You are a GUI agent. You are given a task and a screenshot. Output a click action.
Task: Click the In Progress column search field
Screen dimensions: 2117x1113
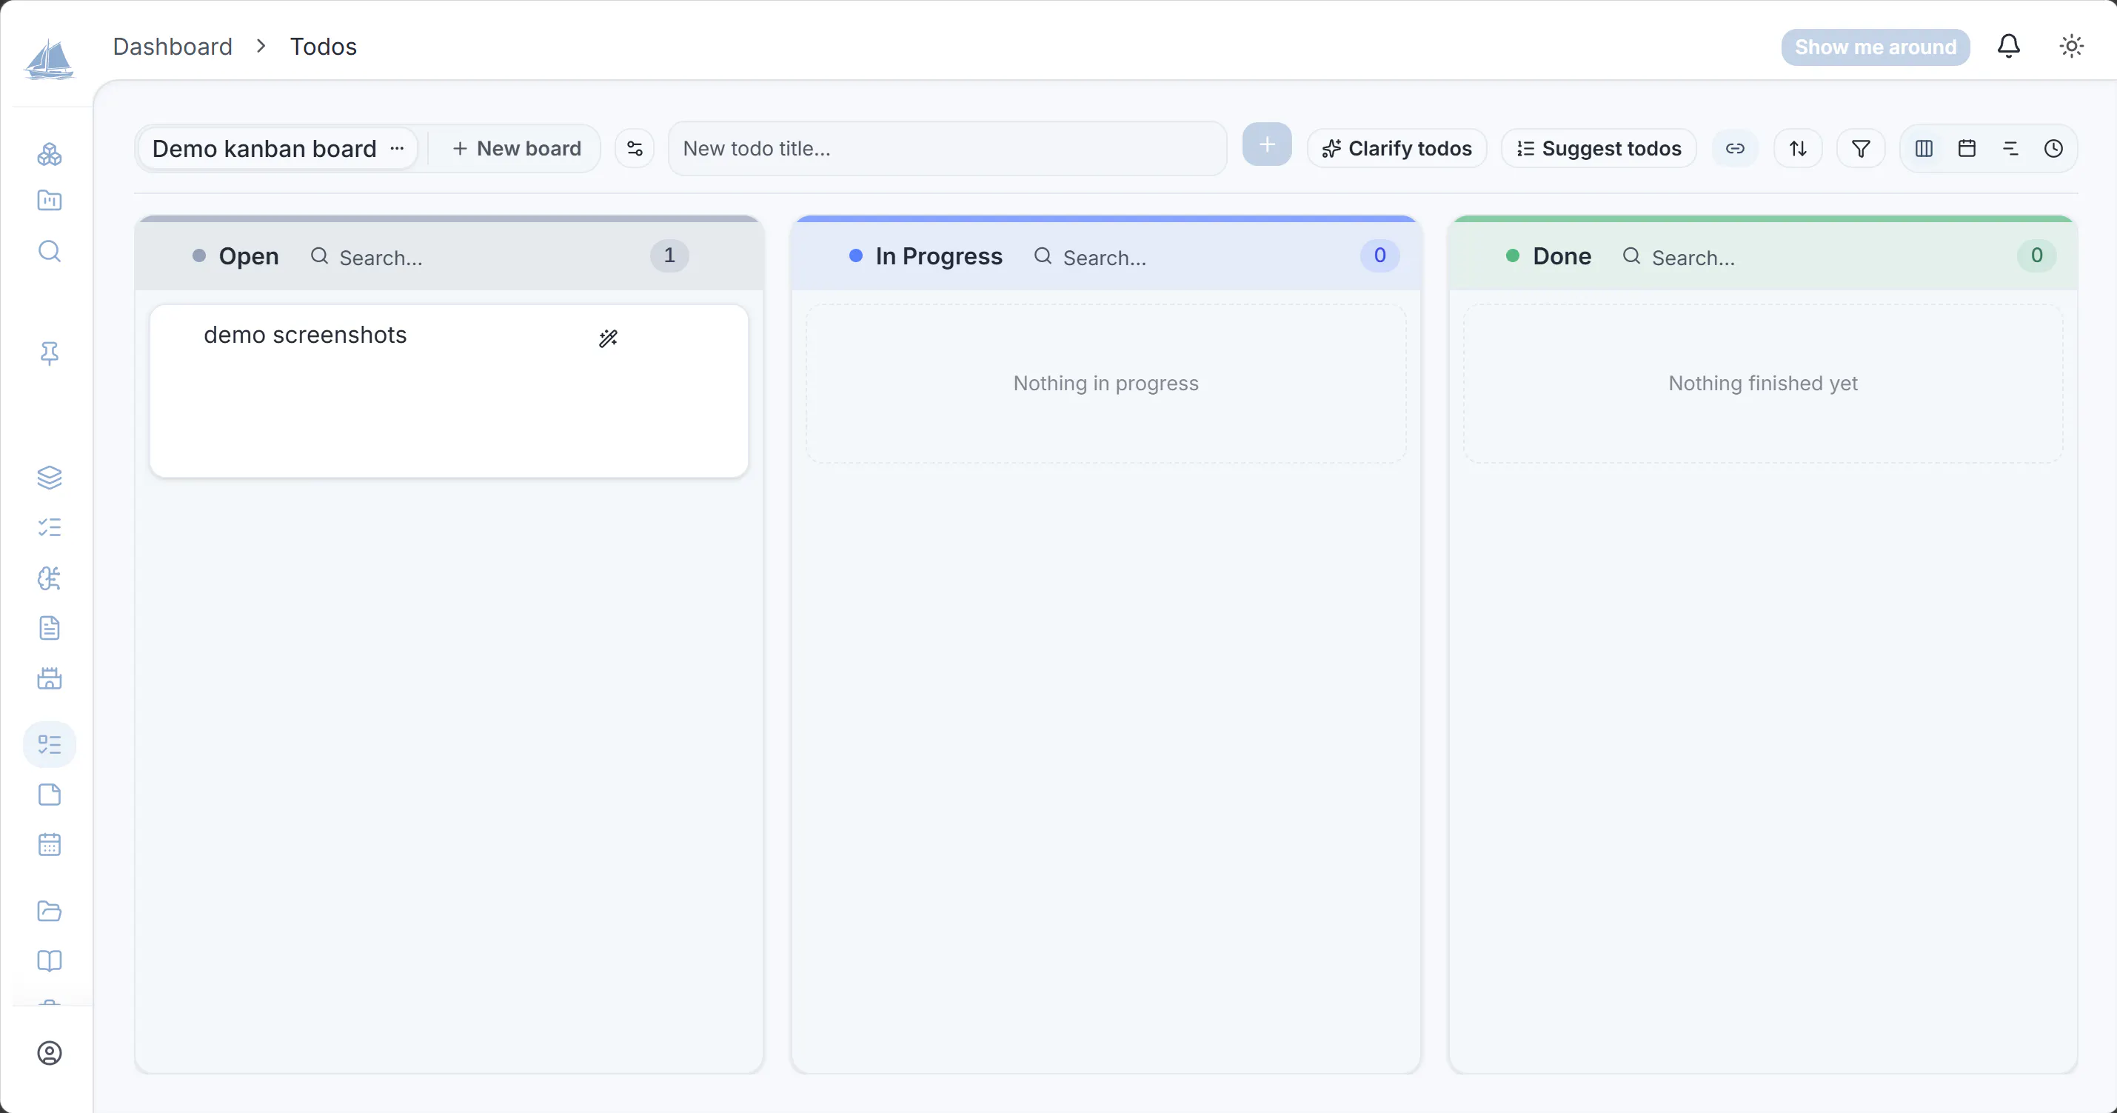click(1188, 257)
